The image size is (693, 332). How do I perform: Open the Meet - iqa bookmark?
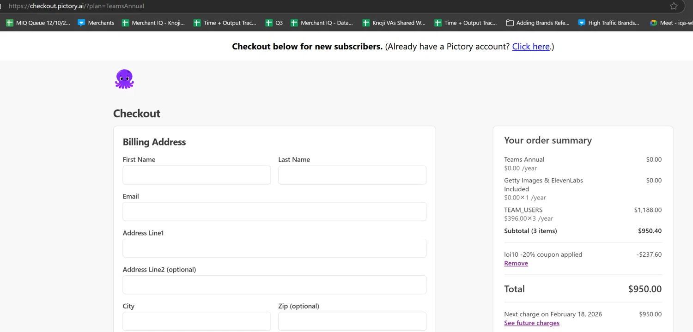point(671,23)
